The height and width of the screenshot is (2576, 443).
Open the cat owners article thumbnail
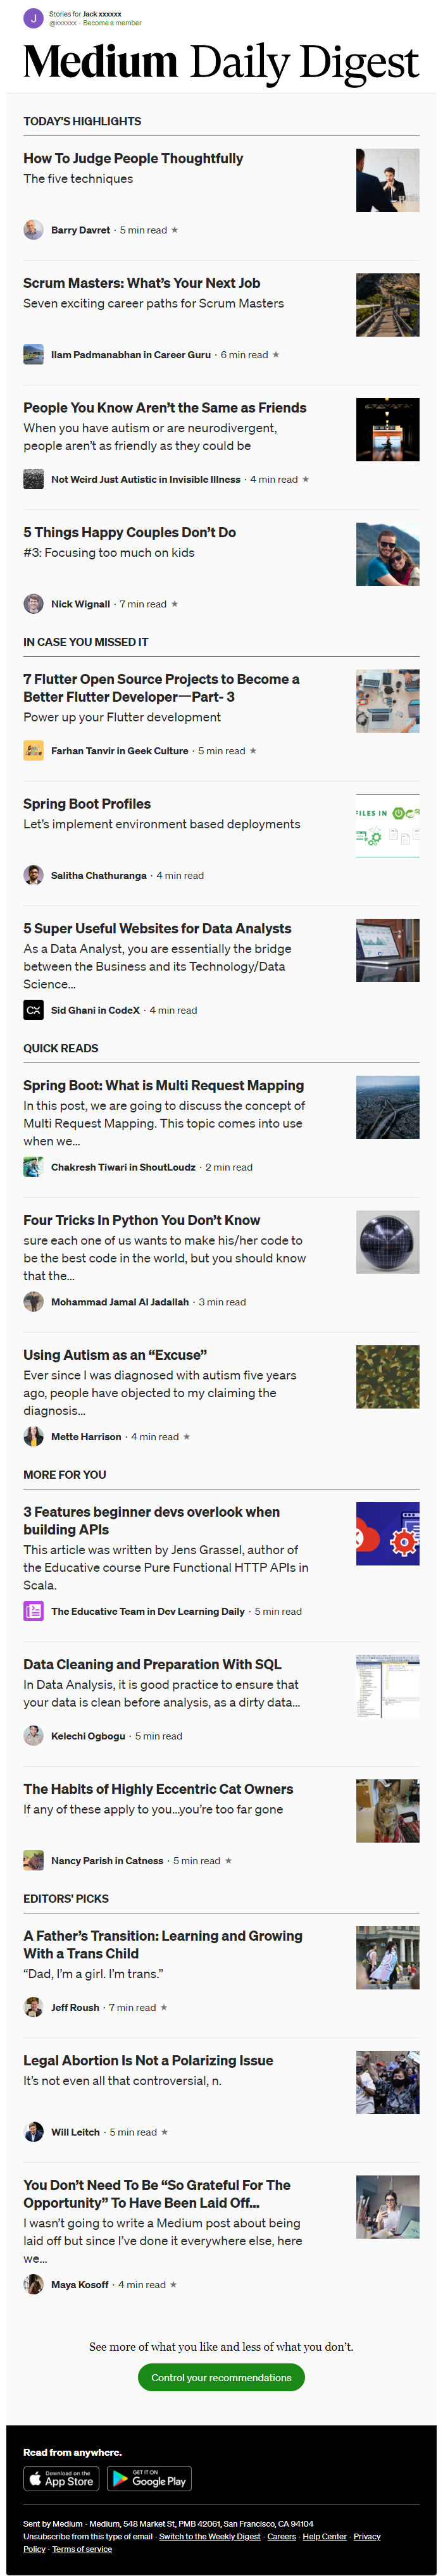coord(387,1811)
